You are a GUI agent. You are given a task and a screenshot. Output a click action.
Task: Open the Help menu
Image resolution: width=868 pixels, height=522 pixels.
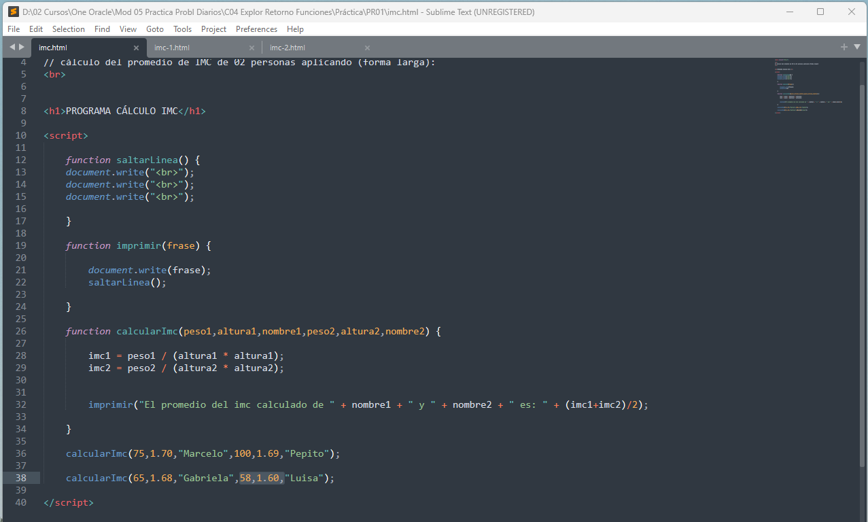(295, 29)
